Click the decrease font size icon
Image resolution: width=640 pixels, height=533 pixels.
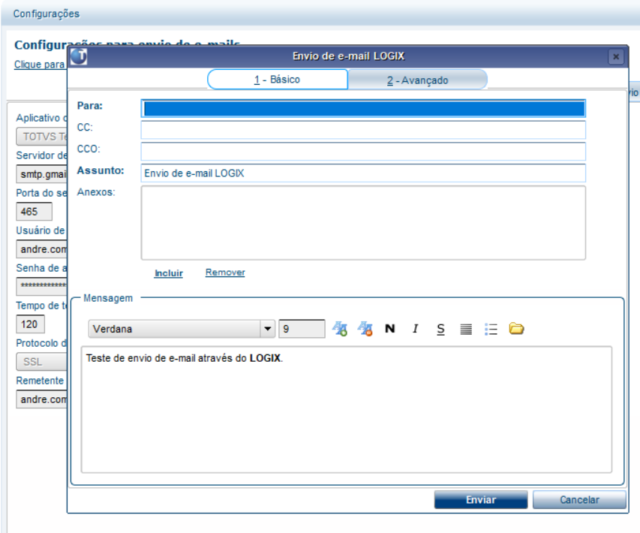pyautogui.click(x=365, y=329)
